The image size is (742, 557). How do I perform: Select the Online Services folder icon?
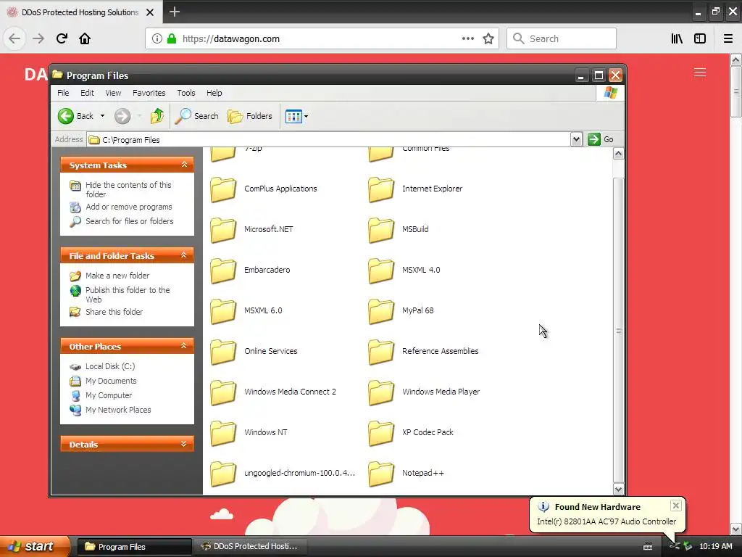tap(223, 352)
